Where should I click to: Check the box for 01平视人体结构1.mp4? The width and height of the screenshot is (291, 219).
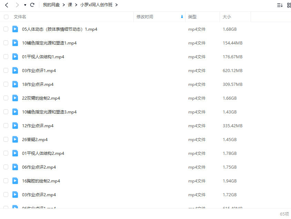pos(6,57)
